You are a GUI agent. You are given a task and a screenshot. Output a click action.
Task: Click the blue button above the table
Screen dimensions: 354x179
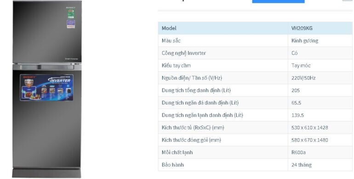point(278,1)
